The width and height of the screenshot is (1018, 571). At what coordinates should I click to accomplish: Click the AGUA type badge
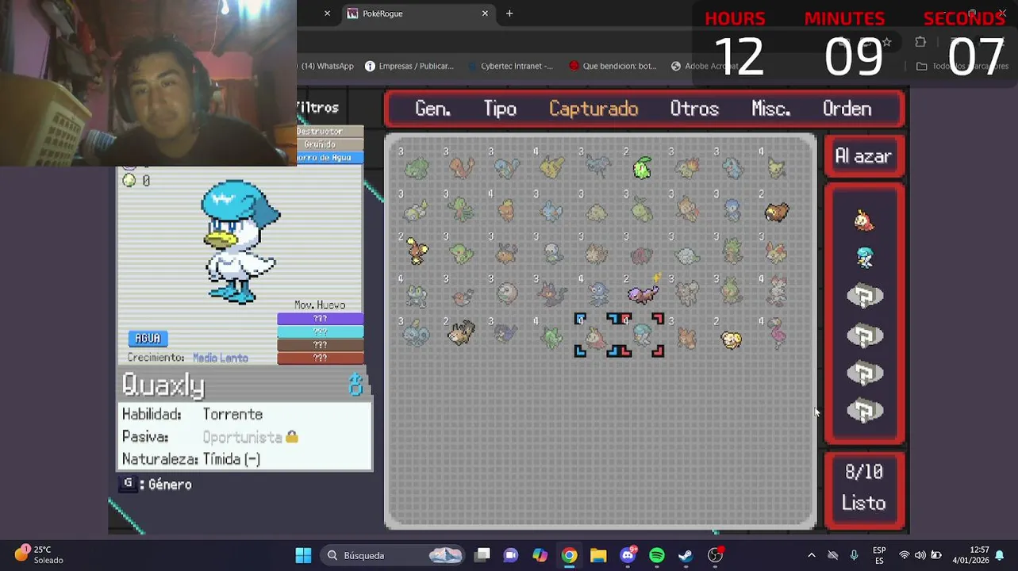pos(148,338)
